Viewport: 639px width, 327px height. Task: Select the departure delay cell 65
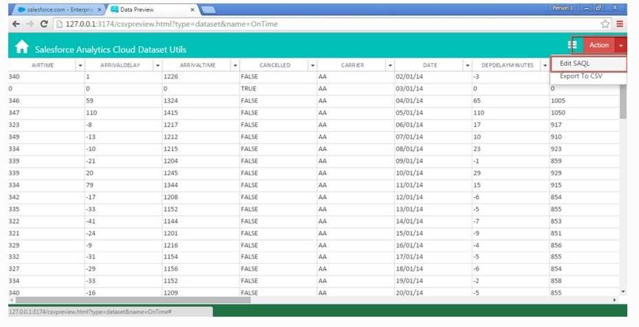[510, 100]
